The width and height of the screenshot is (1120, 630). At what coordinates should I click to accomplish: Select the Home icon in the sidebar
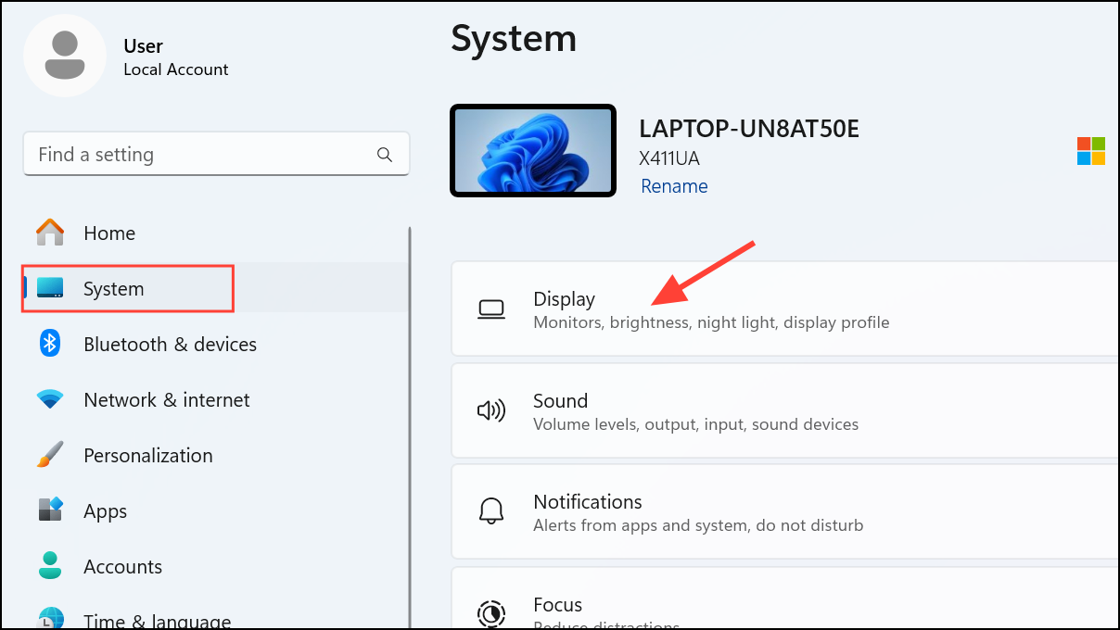tap(48, 233)
